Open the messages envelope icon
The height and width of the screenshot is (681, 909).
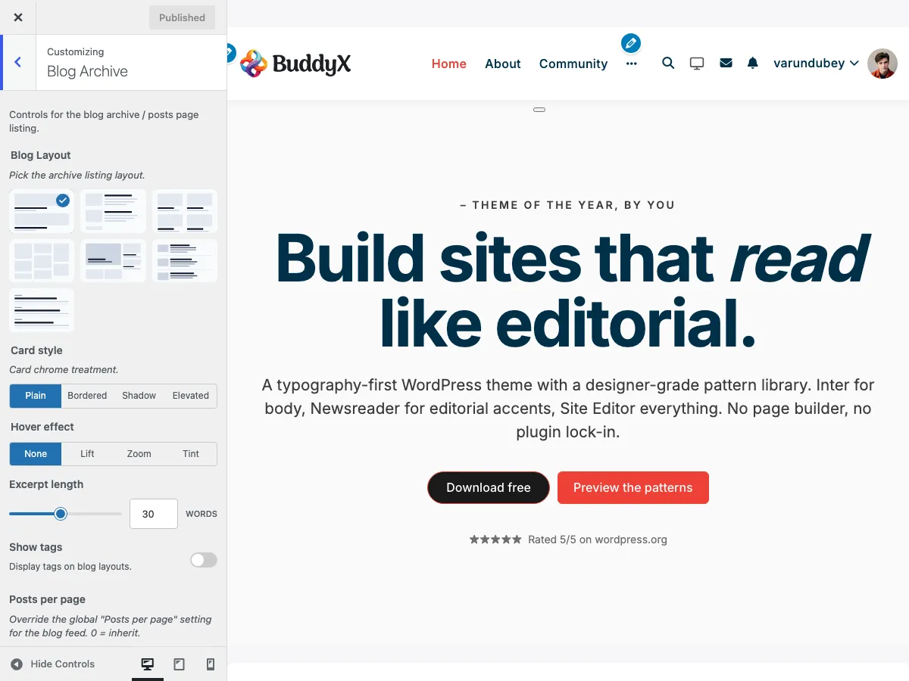point(726,63)
